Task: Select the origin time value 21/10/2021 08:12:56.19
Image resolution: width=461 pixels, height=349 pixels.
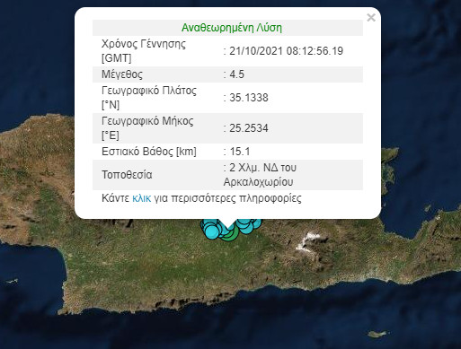Action: tap(287, 51)
